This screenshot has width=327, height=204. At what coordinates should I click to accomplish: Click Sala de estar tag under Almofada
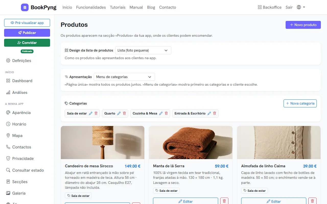254,191
